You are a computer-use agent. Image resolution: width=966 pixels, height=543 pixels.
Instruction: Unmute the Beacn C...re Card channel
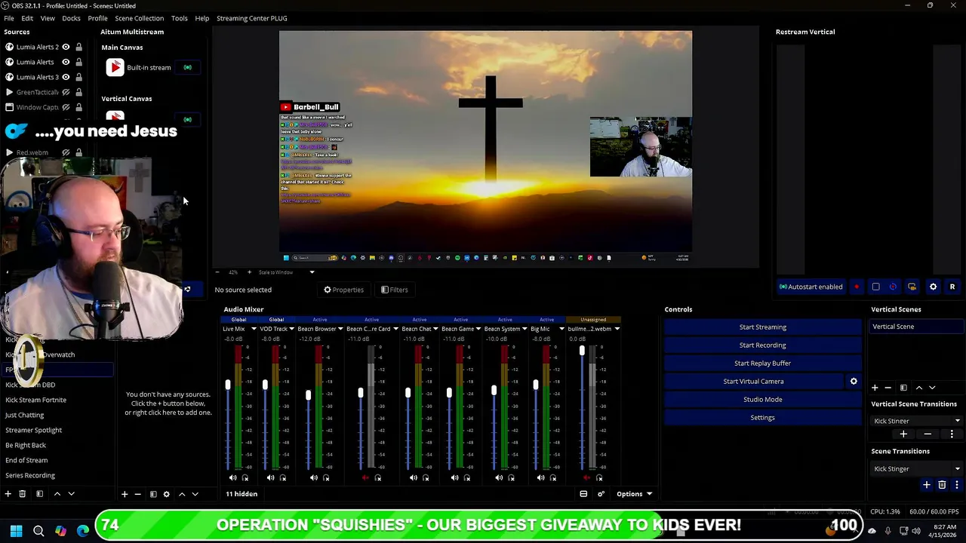[365, 477]
